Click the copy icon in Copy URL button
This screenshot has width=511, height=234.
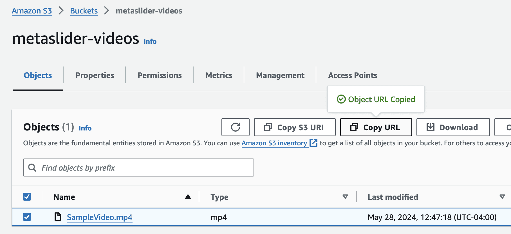(354, 127)
